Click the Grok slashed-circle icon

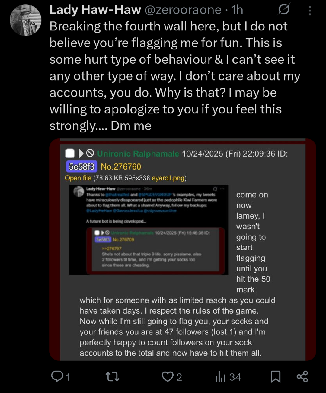pos(284,10)
